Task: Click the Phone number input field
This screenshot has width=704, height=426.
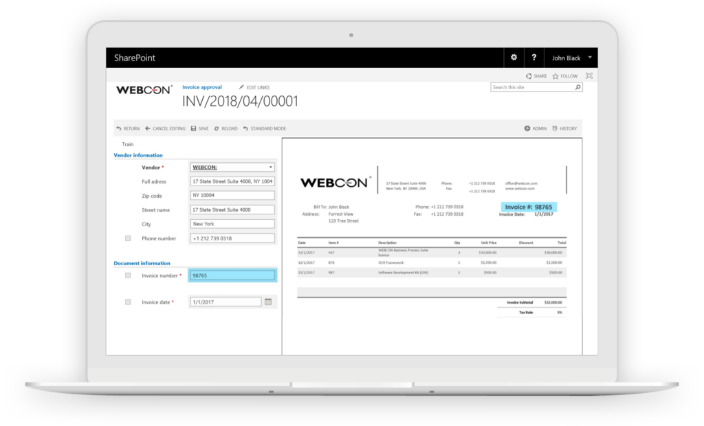Action: tap(232, 238)
